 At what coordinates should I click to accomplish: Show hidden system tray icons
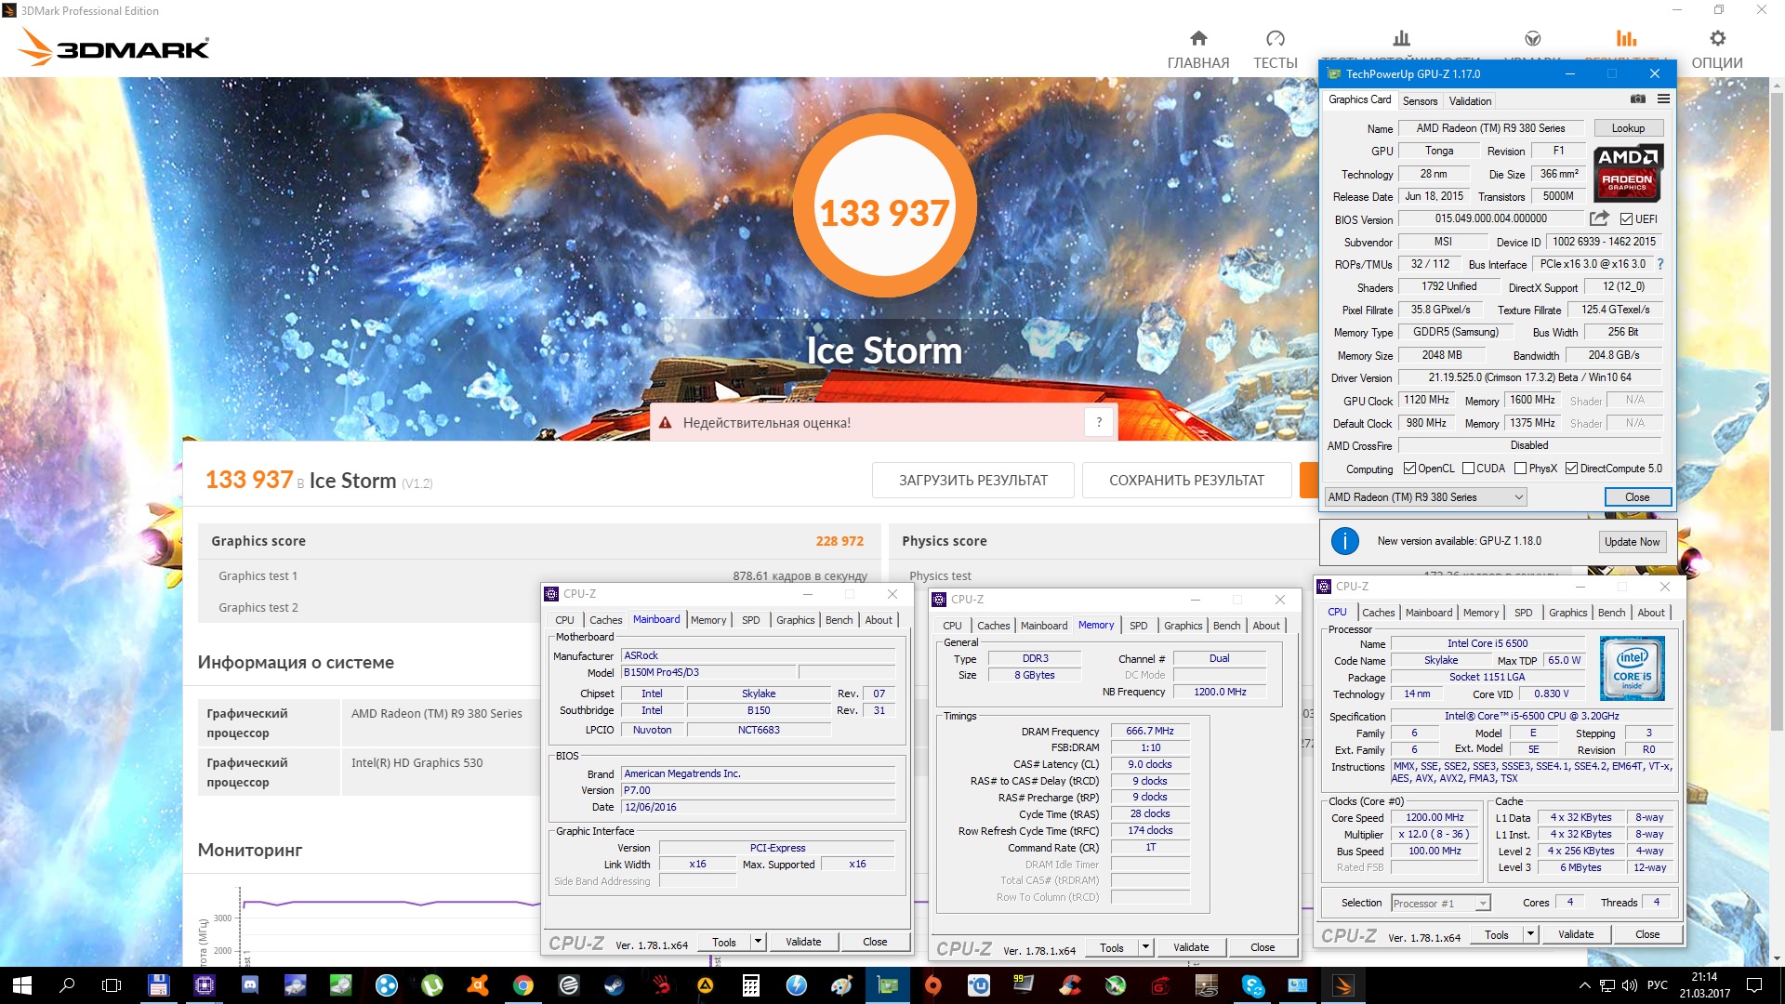pyautogui.click(x=1584, y=985)
